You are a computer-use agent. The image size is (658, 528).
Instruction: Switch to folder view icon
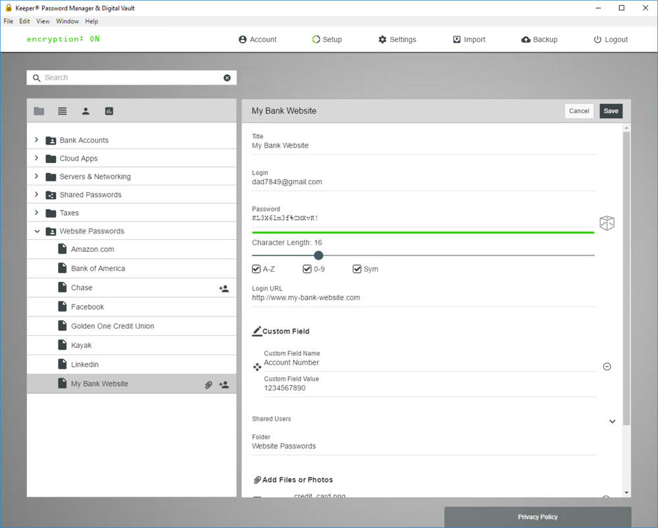point(39,111)
